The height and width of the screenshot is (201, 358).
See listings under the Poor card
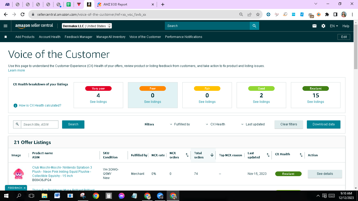click(x=153, y=102)
